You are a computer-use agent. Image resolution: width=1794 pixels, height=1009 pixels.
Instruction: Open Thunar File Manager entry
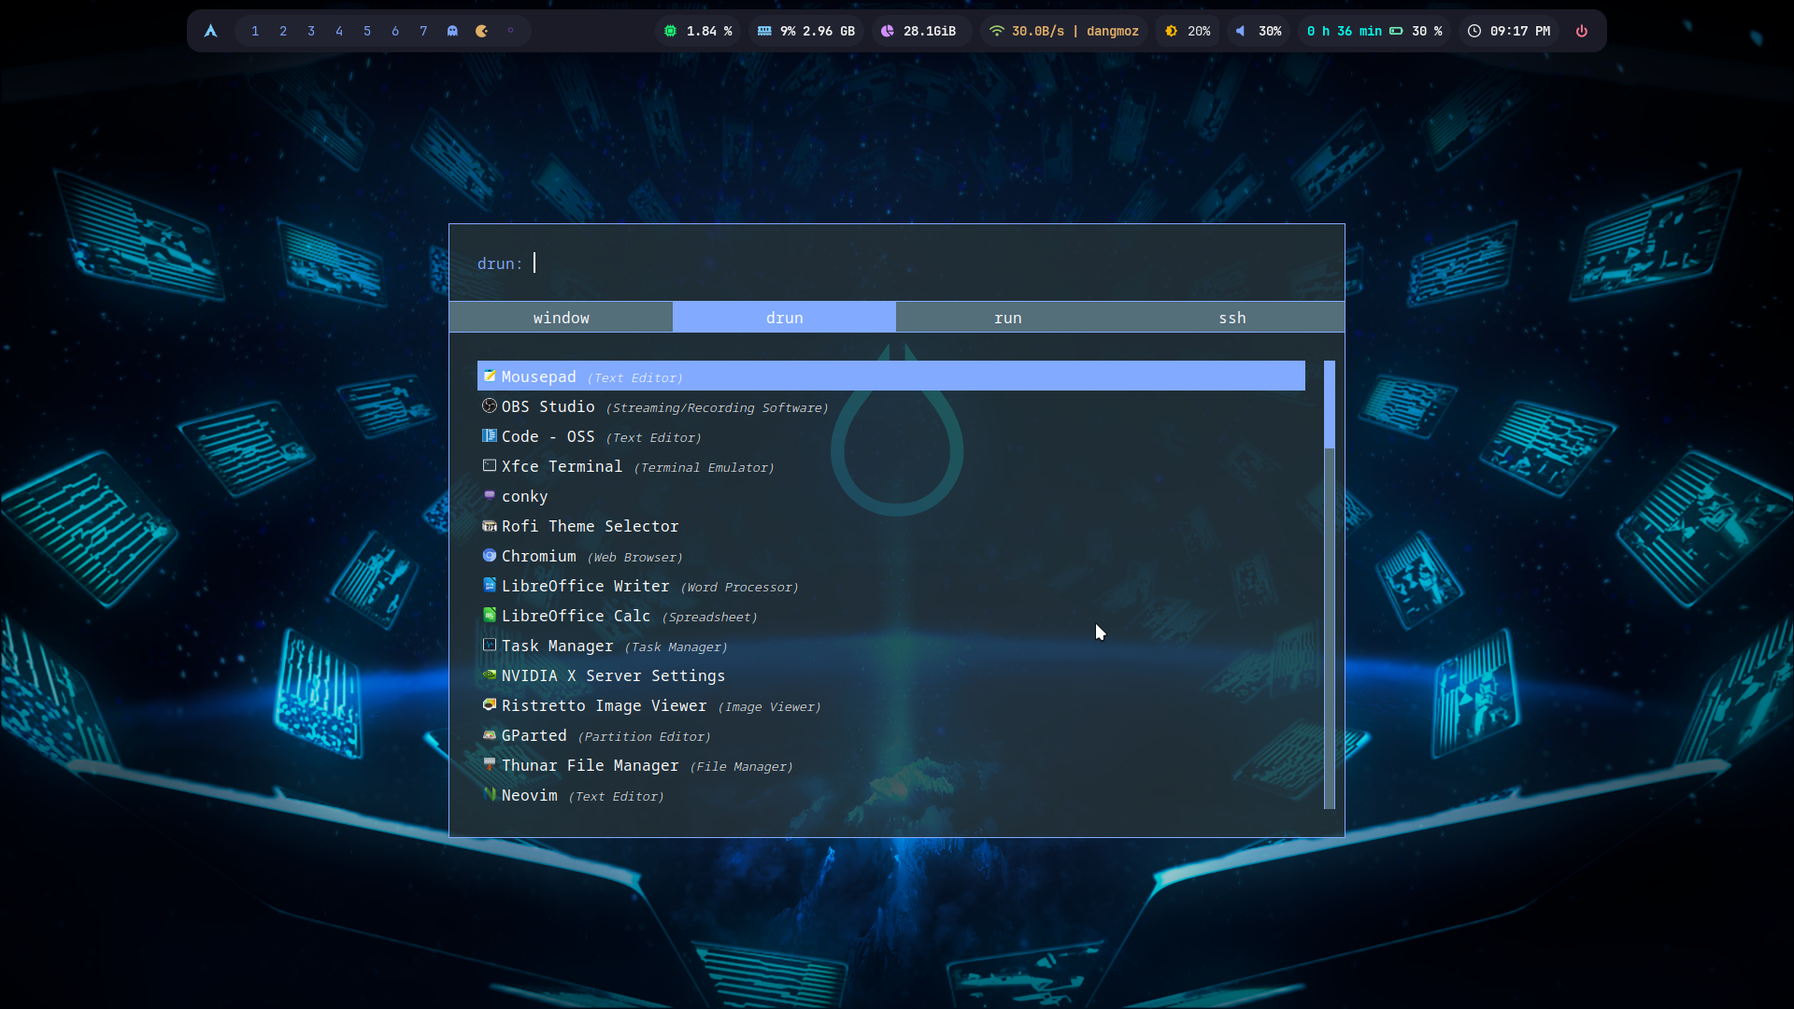[590, 765]
